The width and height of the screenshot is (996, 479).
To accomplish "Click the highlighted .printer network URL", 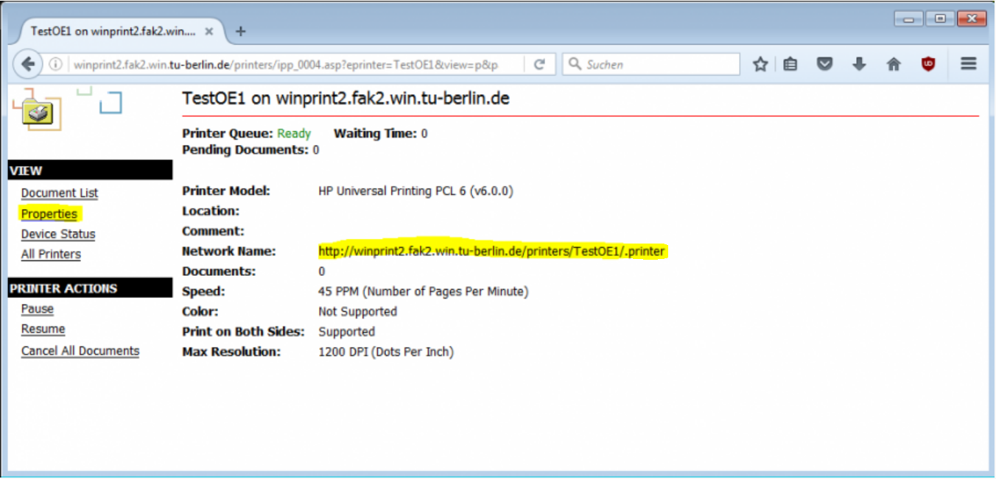I will click(x=491, y=252).
